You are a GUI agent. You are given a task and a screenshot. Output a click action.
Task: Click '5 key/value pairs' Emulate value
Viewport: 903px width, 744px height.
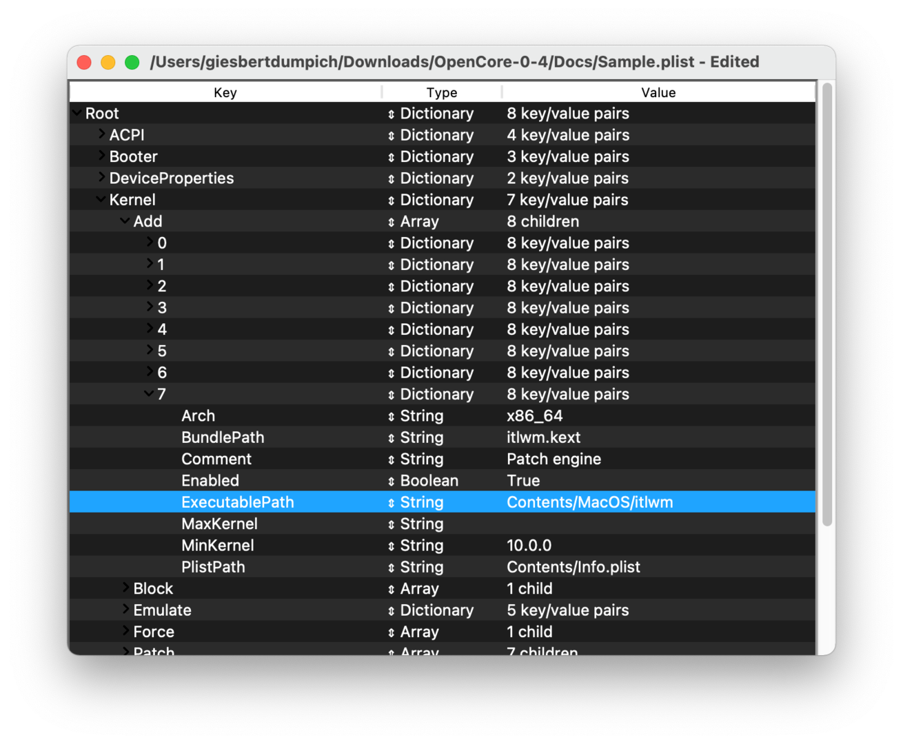[x=567, y=610]
